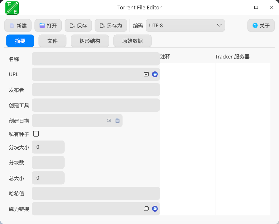Clear the creation date field
This screenshot has height=224, width=279.
(109, 121)
